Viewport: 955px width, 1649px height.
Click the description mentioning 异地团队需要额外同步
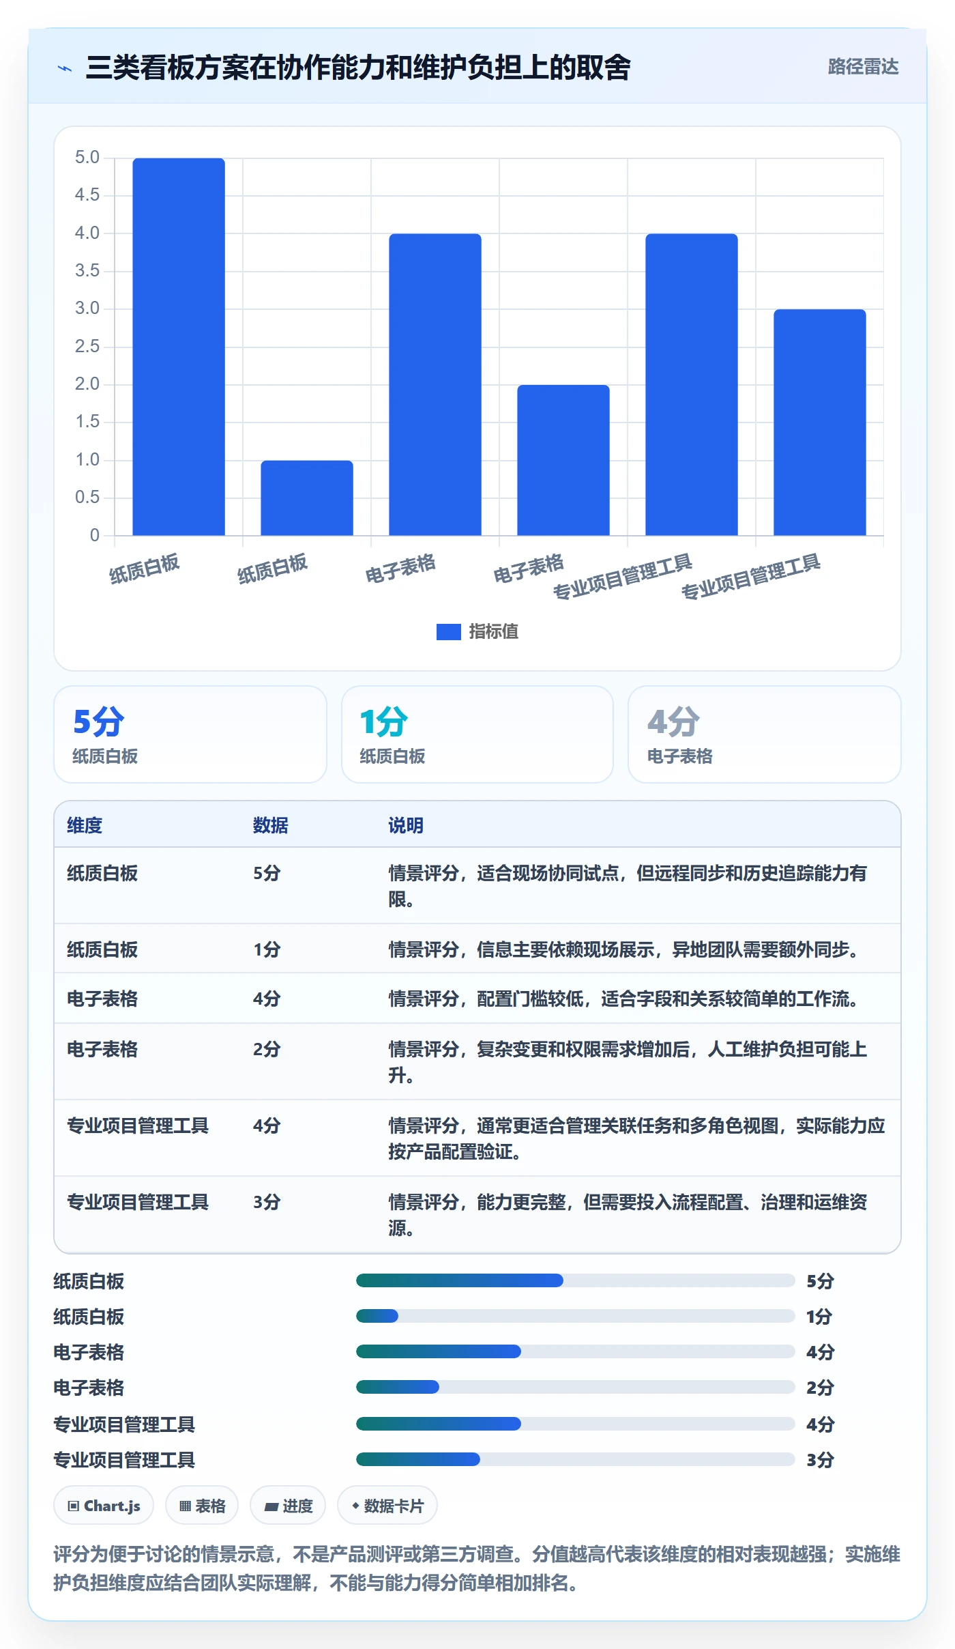[x=624, y=949]
